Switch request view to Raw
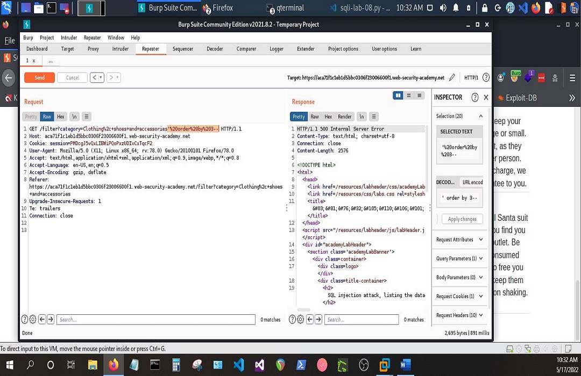 47,117
